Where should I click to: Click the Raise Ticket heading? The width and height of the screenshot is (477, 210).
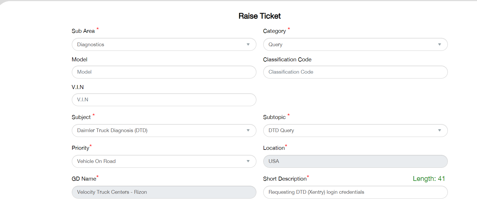pos(260,16)
